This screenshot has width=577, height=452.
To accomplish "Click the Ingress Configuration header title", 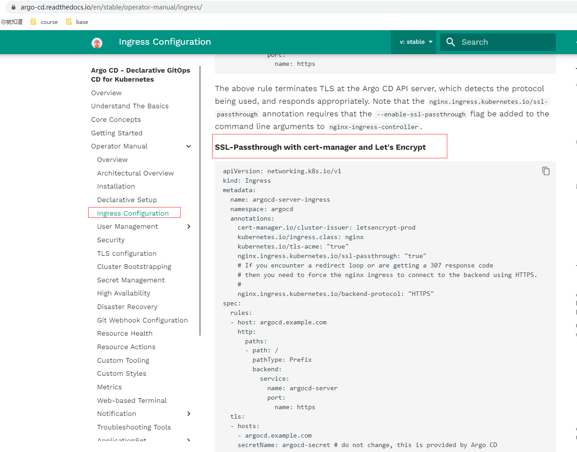I will click(x=165, y=42).
